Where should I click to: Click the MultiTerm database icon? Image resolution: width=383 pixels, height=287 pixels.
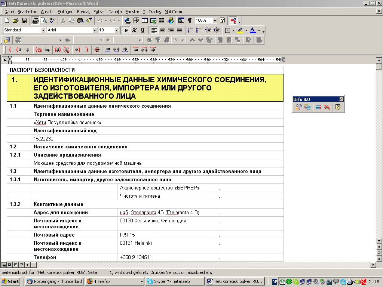tap(7, 40)
